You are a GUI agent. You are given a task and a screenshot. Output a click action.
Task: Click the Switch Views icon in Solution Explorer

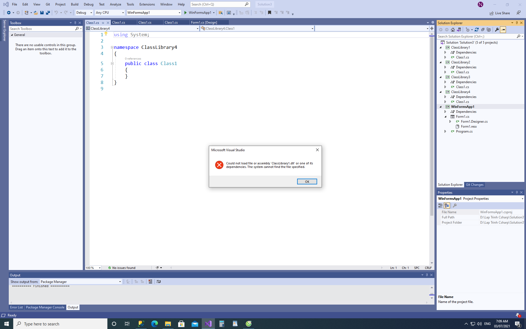point(459,30)
